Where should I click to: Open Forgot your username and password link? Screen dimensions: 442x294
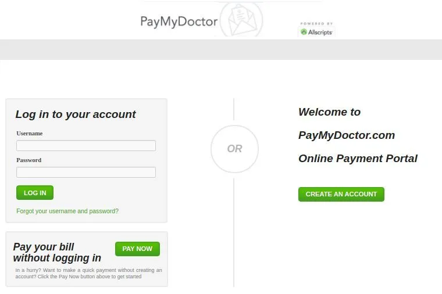coord(67,211)
